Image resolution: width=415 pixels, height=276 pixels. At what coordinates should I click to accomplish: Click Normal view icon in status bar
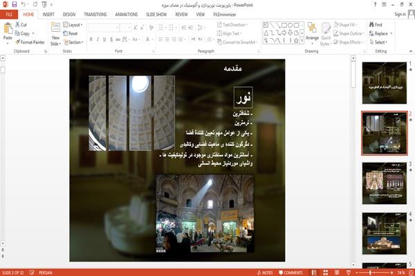pyautogui.click(x=314, y=273)
